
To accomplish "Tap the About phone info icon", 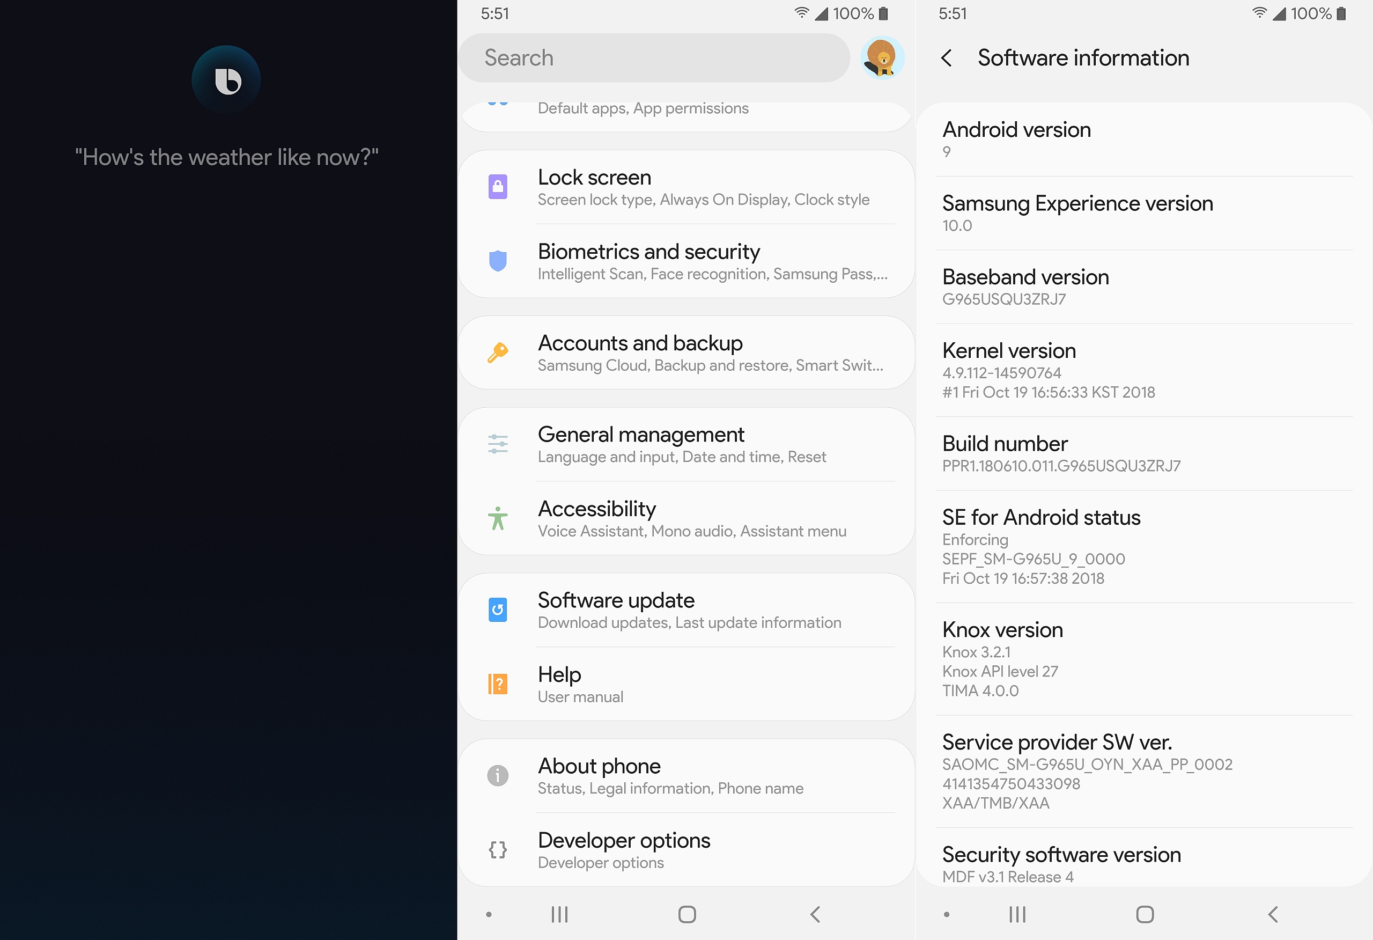I will coord(498,776).
